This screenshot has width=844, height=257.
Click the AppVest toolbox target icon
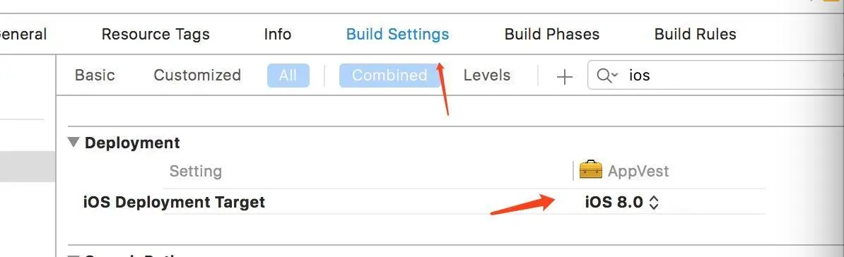pos(590,170)
